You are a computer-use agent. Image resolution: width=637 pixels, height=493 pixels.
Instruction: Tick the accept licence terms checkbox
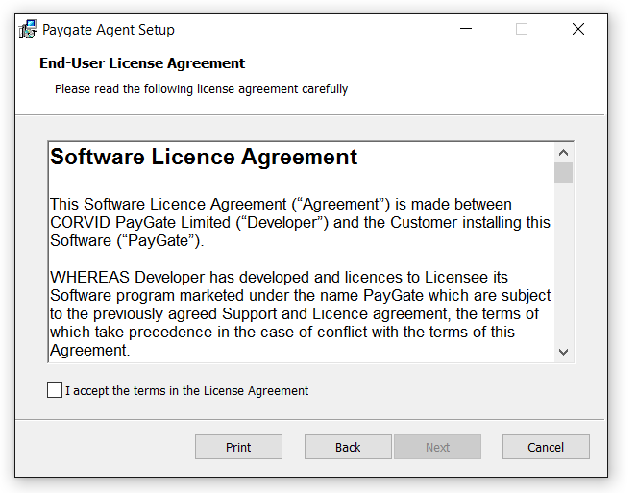(x=55, y=390)
